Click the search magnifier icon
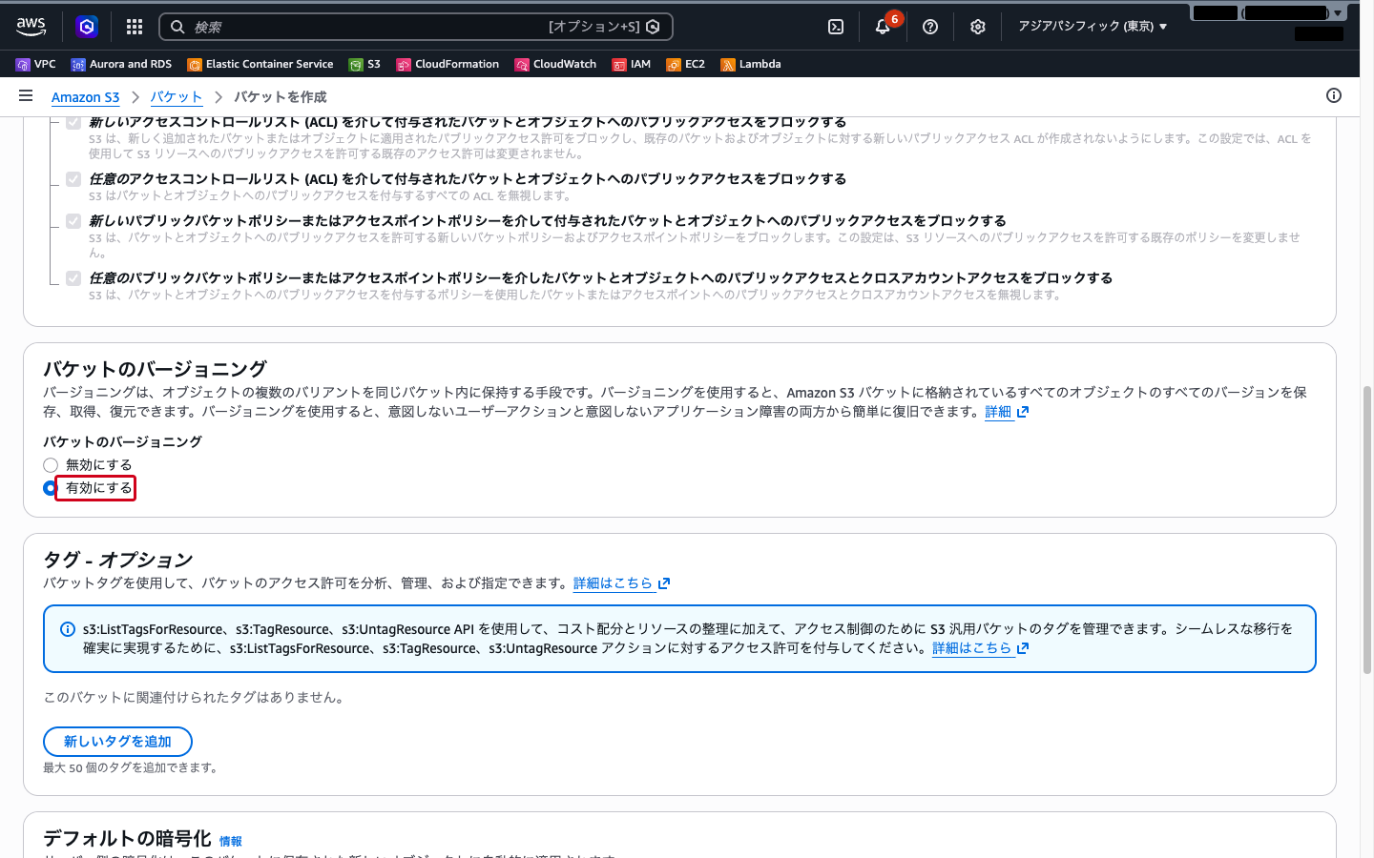This screenshot has height=858, width=1374. click(177, 27)
